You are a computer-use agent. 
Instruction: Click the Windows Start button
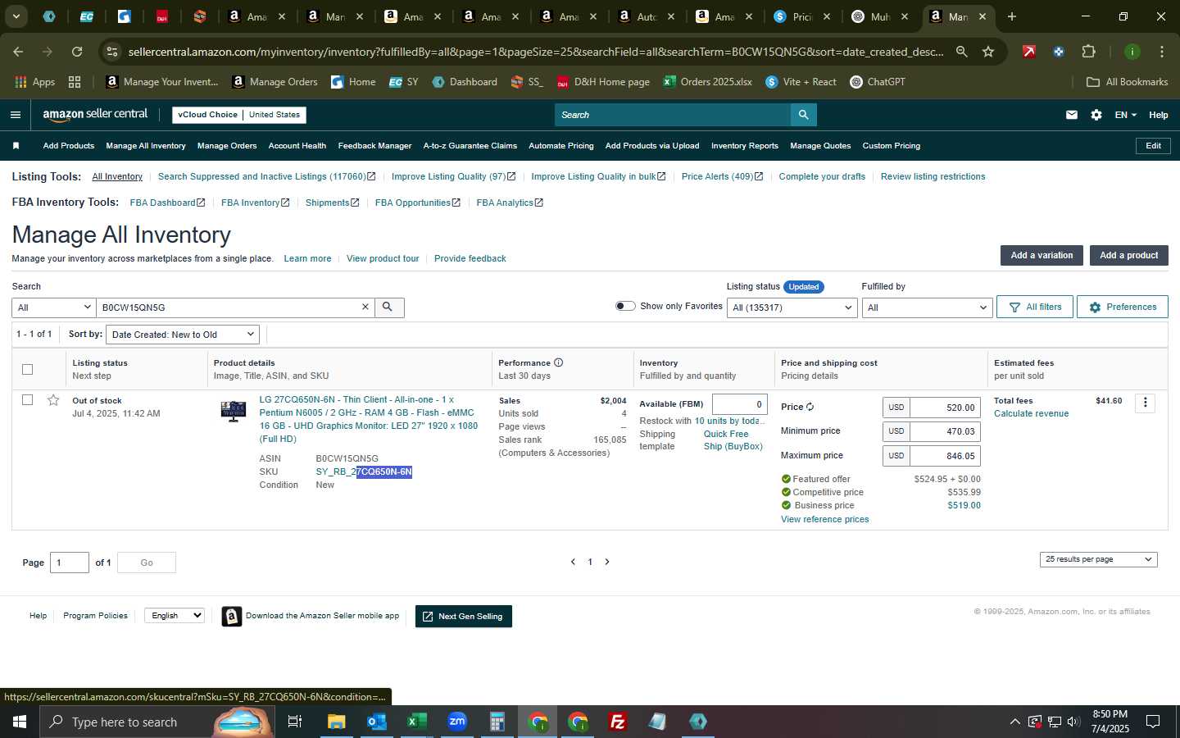click(19, 722)
